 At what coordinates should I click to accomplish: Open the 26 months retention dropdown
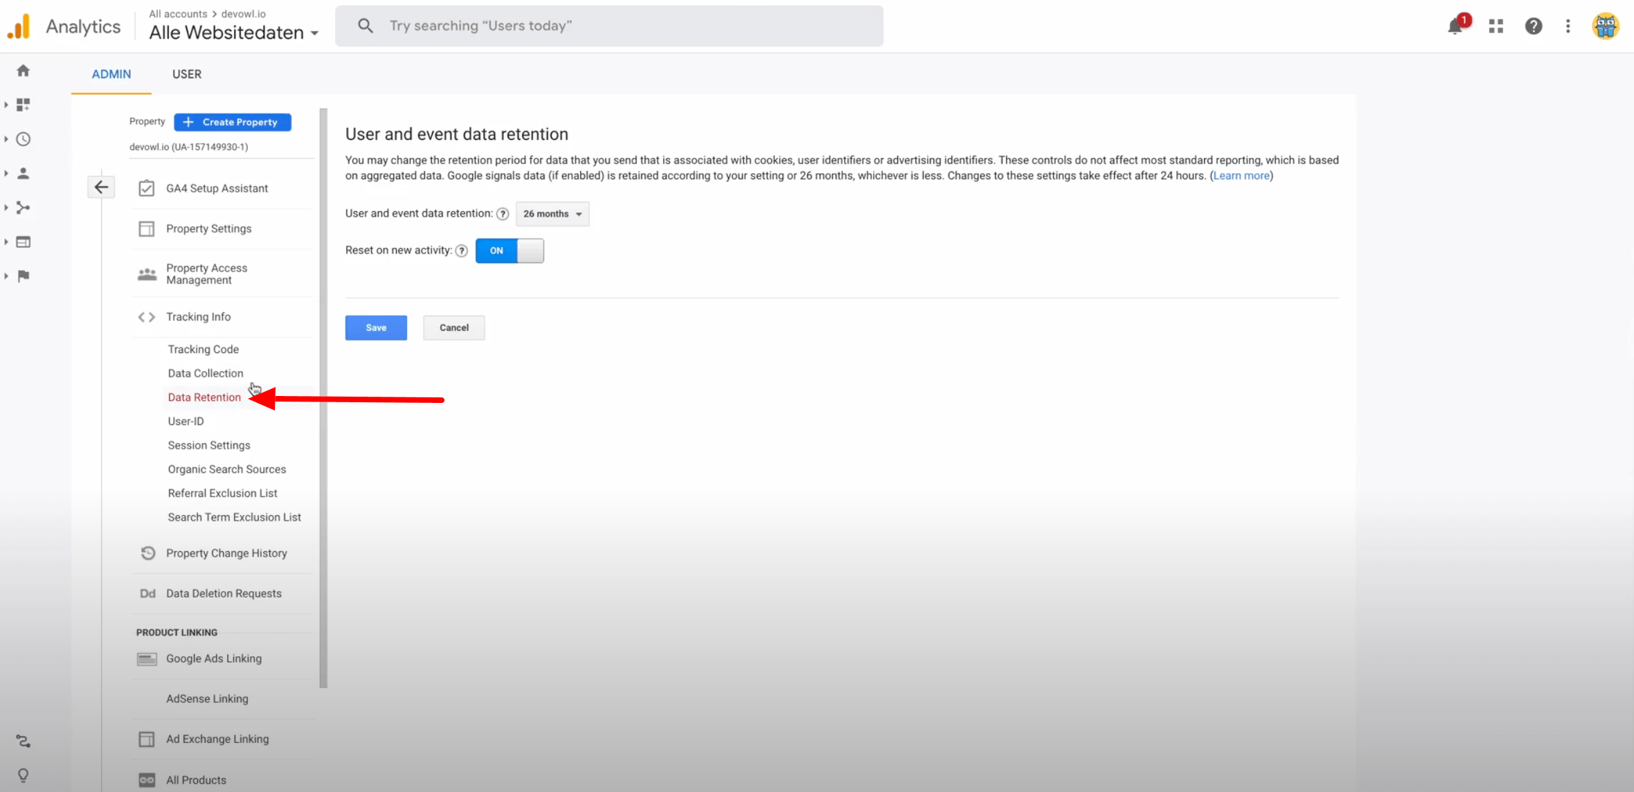pos(552,214)
